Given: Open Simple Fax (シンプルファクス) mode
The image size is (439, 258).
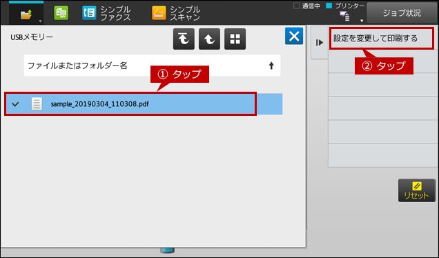Looking at the screenshot, I should [107, 13].
